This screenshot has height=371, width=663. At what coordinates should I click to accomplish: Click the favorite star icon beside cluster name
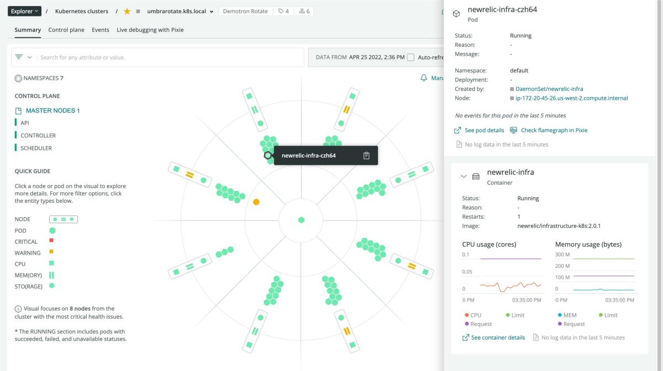coord(127,12)
